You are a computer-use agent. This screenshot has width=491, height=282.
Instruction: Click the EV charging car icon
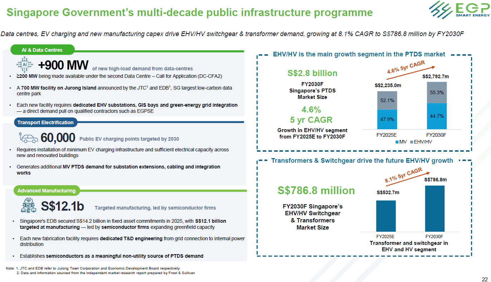(x=28, y=137)
